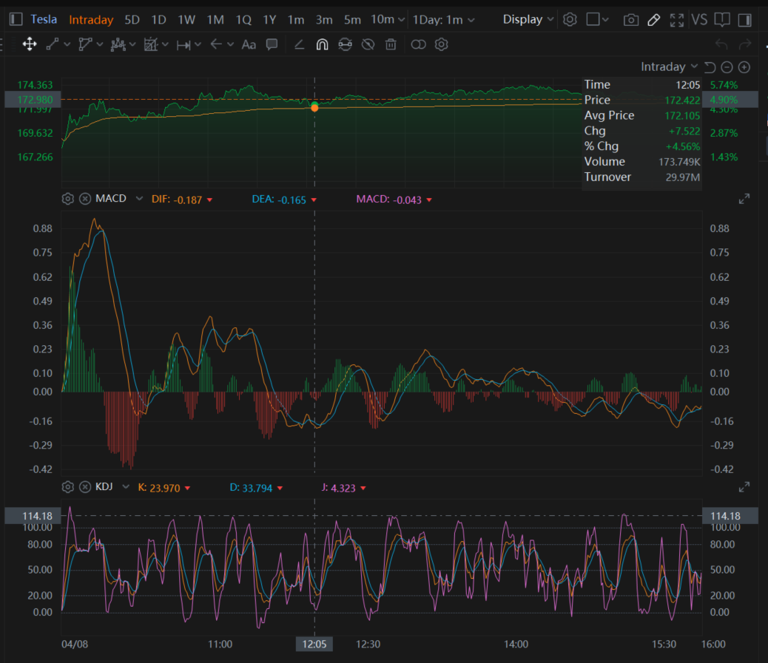Undo the last drawing action
This screenshot has width=768, height=663.
coord(721,44)
